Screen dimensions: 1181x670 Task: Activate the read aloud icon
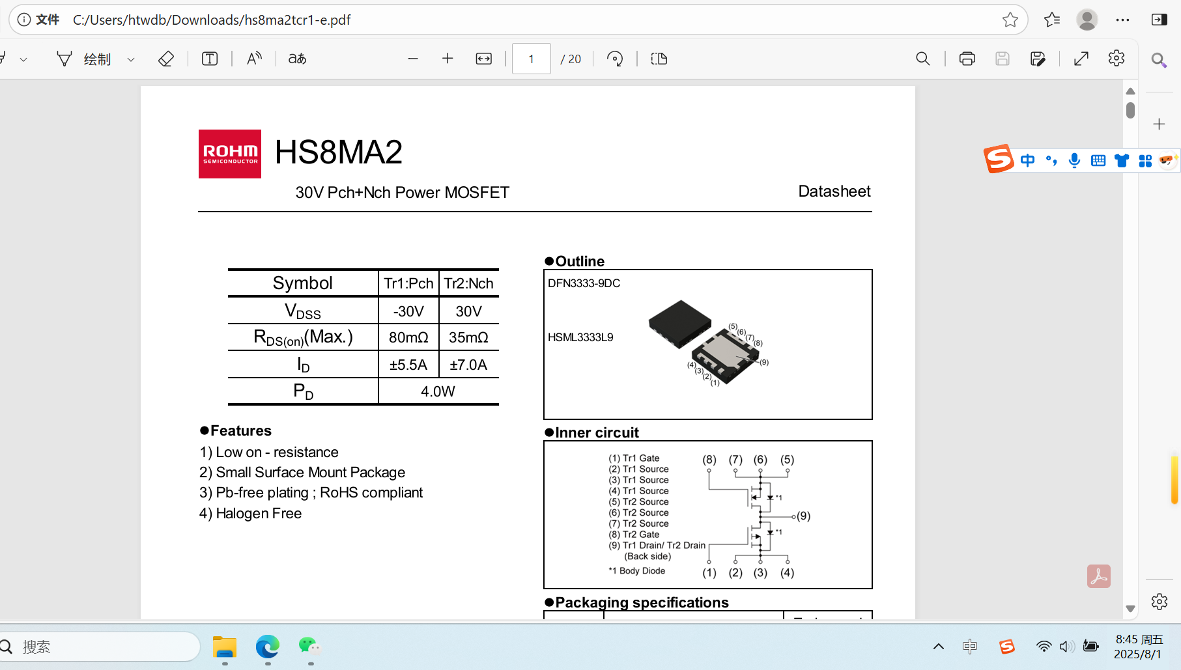254,59
